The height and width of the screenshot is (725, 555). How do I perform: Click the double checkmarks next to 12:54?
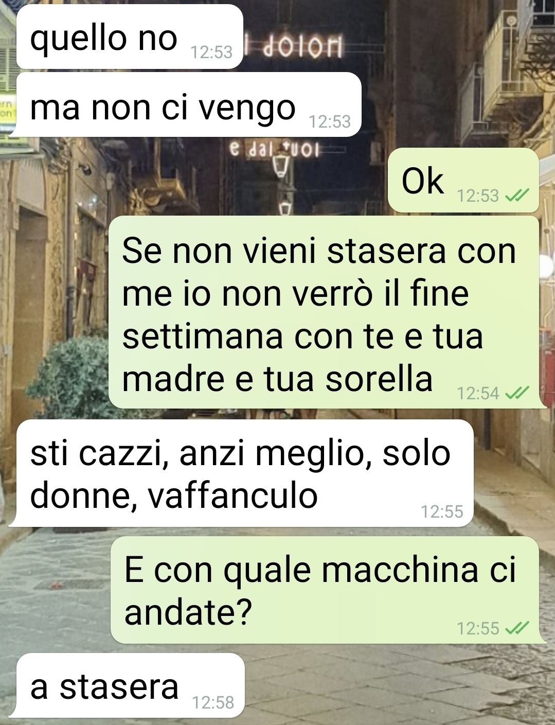517,394
